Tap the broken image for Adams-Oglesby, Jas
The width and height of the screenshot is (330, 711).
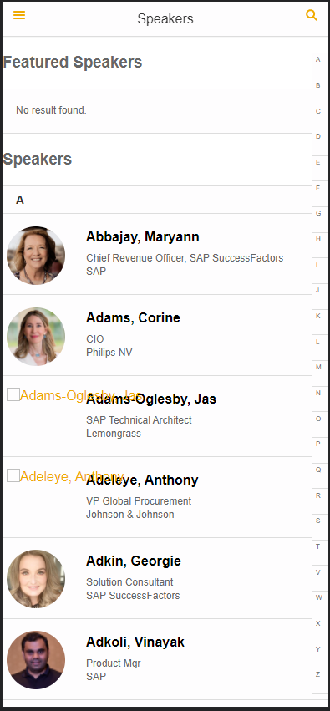tap(13, 394)
